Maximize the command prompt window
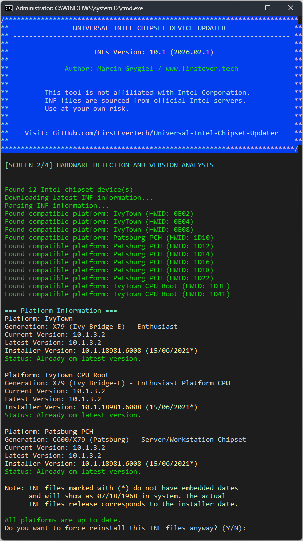 click(x=268, y=8)
